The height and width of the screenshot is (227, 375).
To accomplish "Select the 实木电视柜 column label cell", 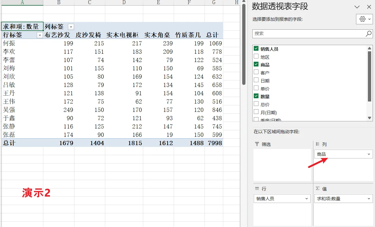I will tap(124, 35).
